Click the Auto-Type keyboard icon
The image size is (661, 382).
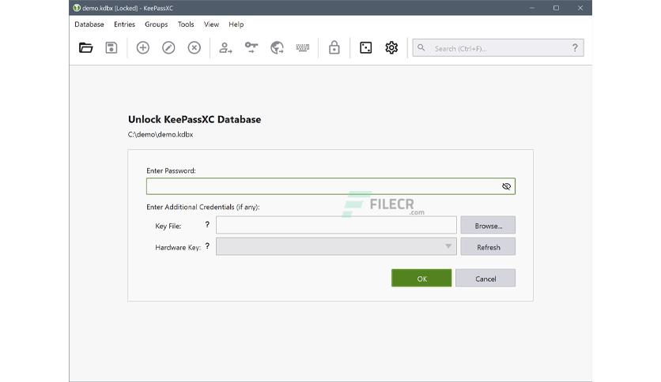[303, 47]
